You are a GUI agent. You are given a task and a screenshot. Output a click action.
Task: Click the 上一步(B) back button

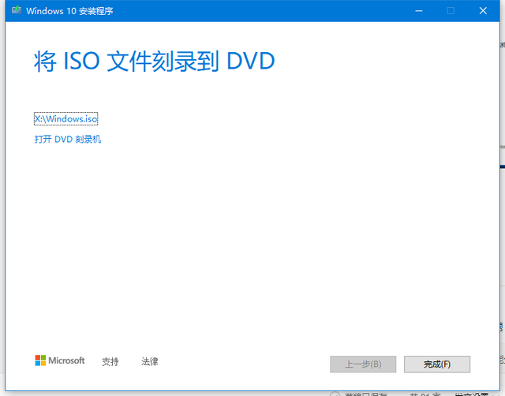point(363,364)
